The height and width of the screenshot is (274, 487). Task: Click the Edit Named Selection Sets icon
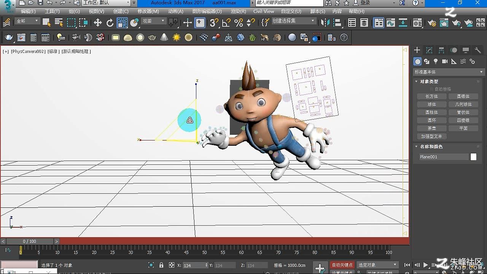(265, 22)
